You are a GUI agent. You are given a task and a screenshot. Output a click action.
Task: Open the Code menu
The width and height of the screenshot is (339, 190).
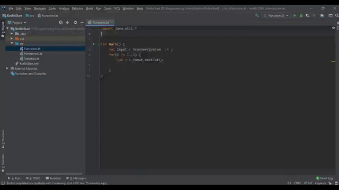[x=52, y=8]
